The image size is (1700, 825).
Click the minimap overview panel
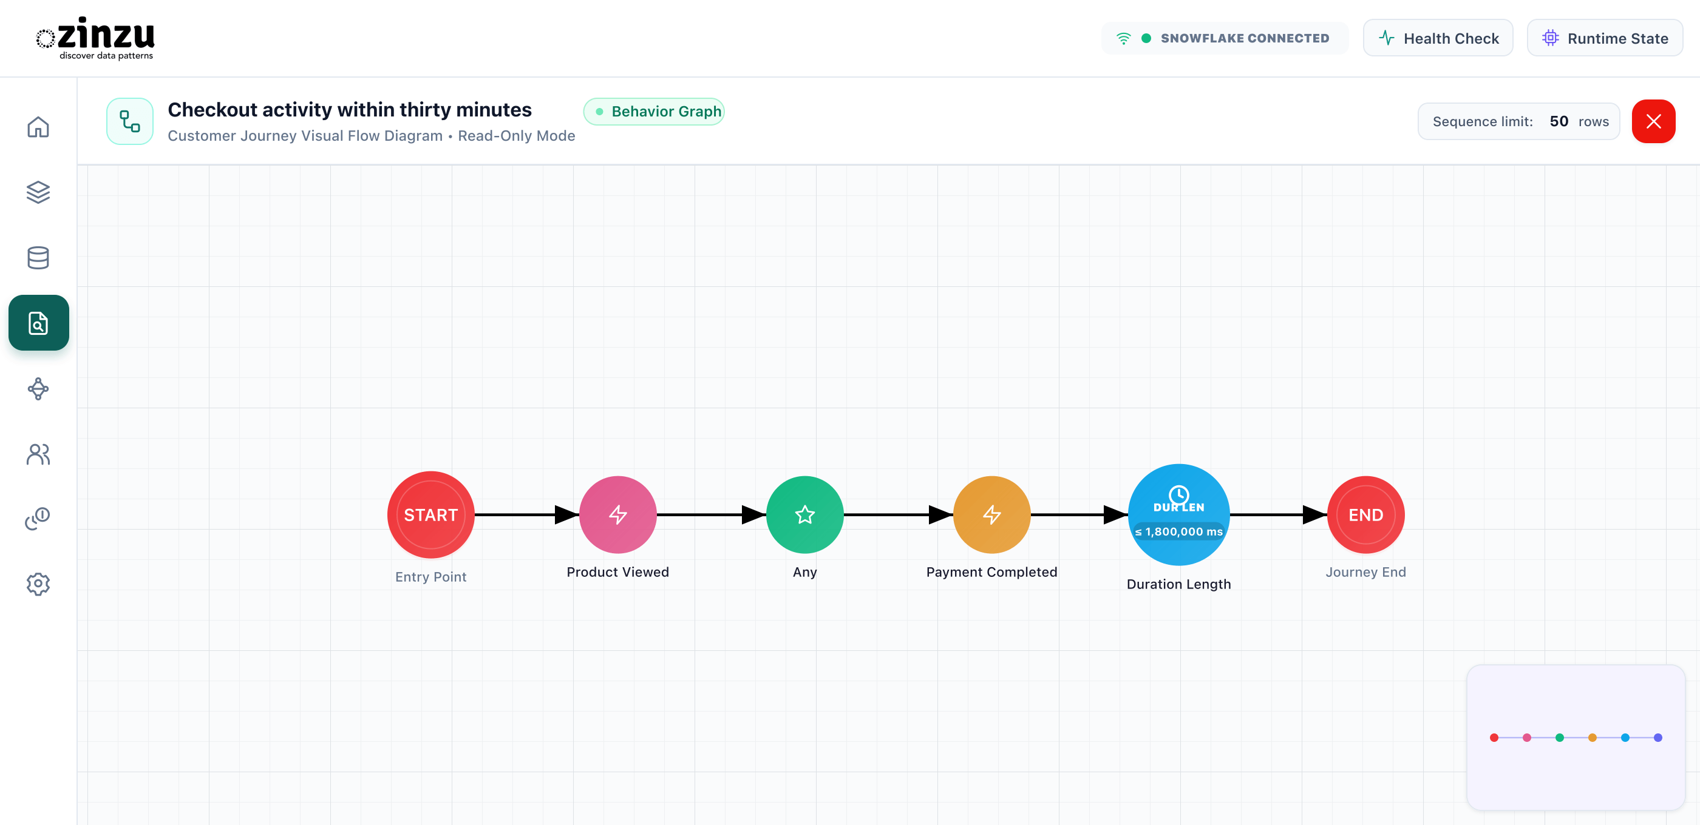pos(1576,737)
